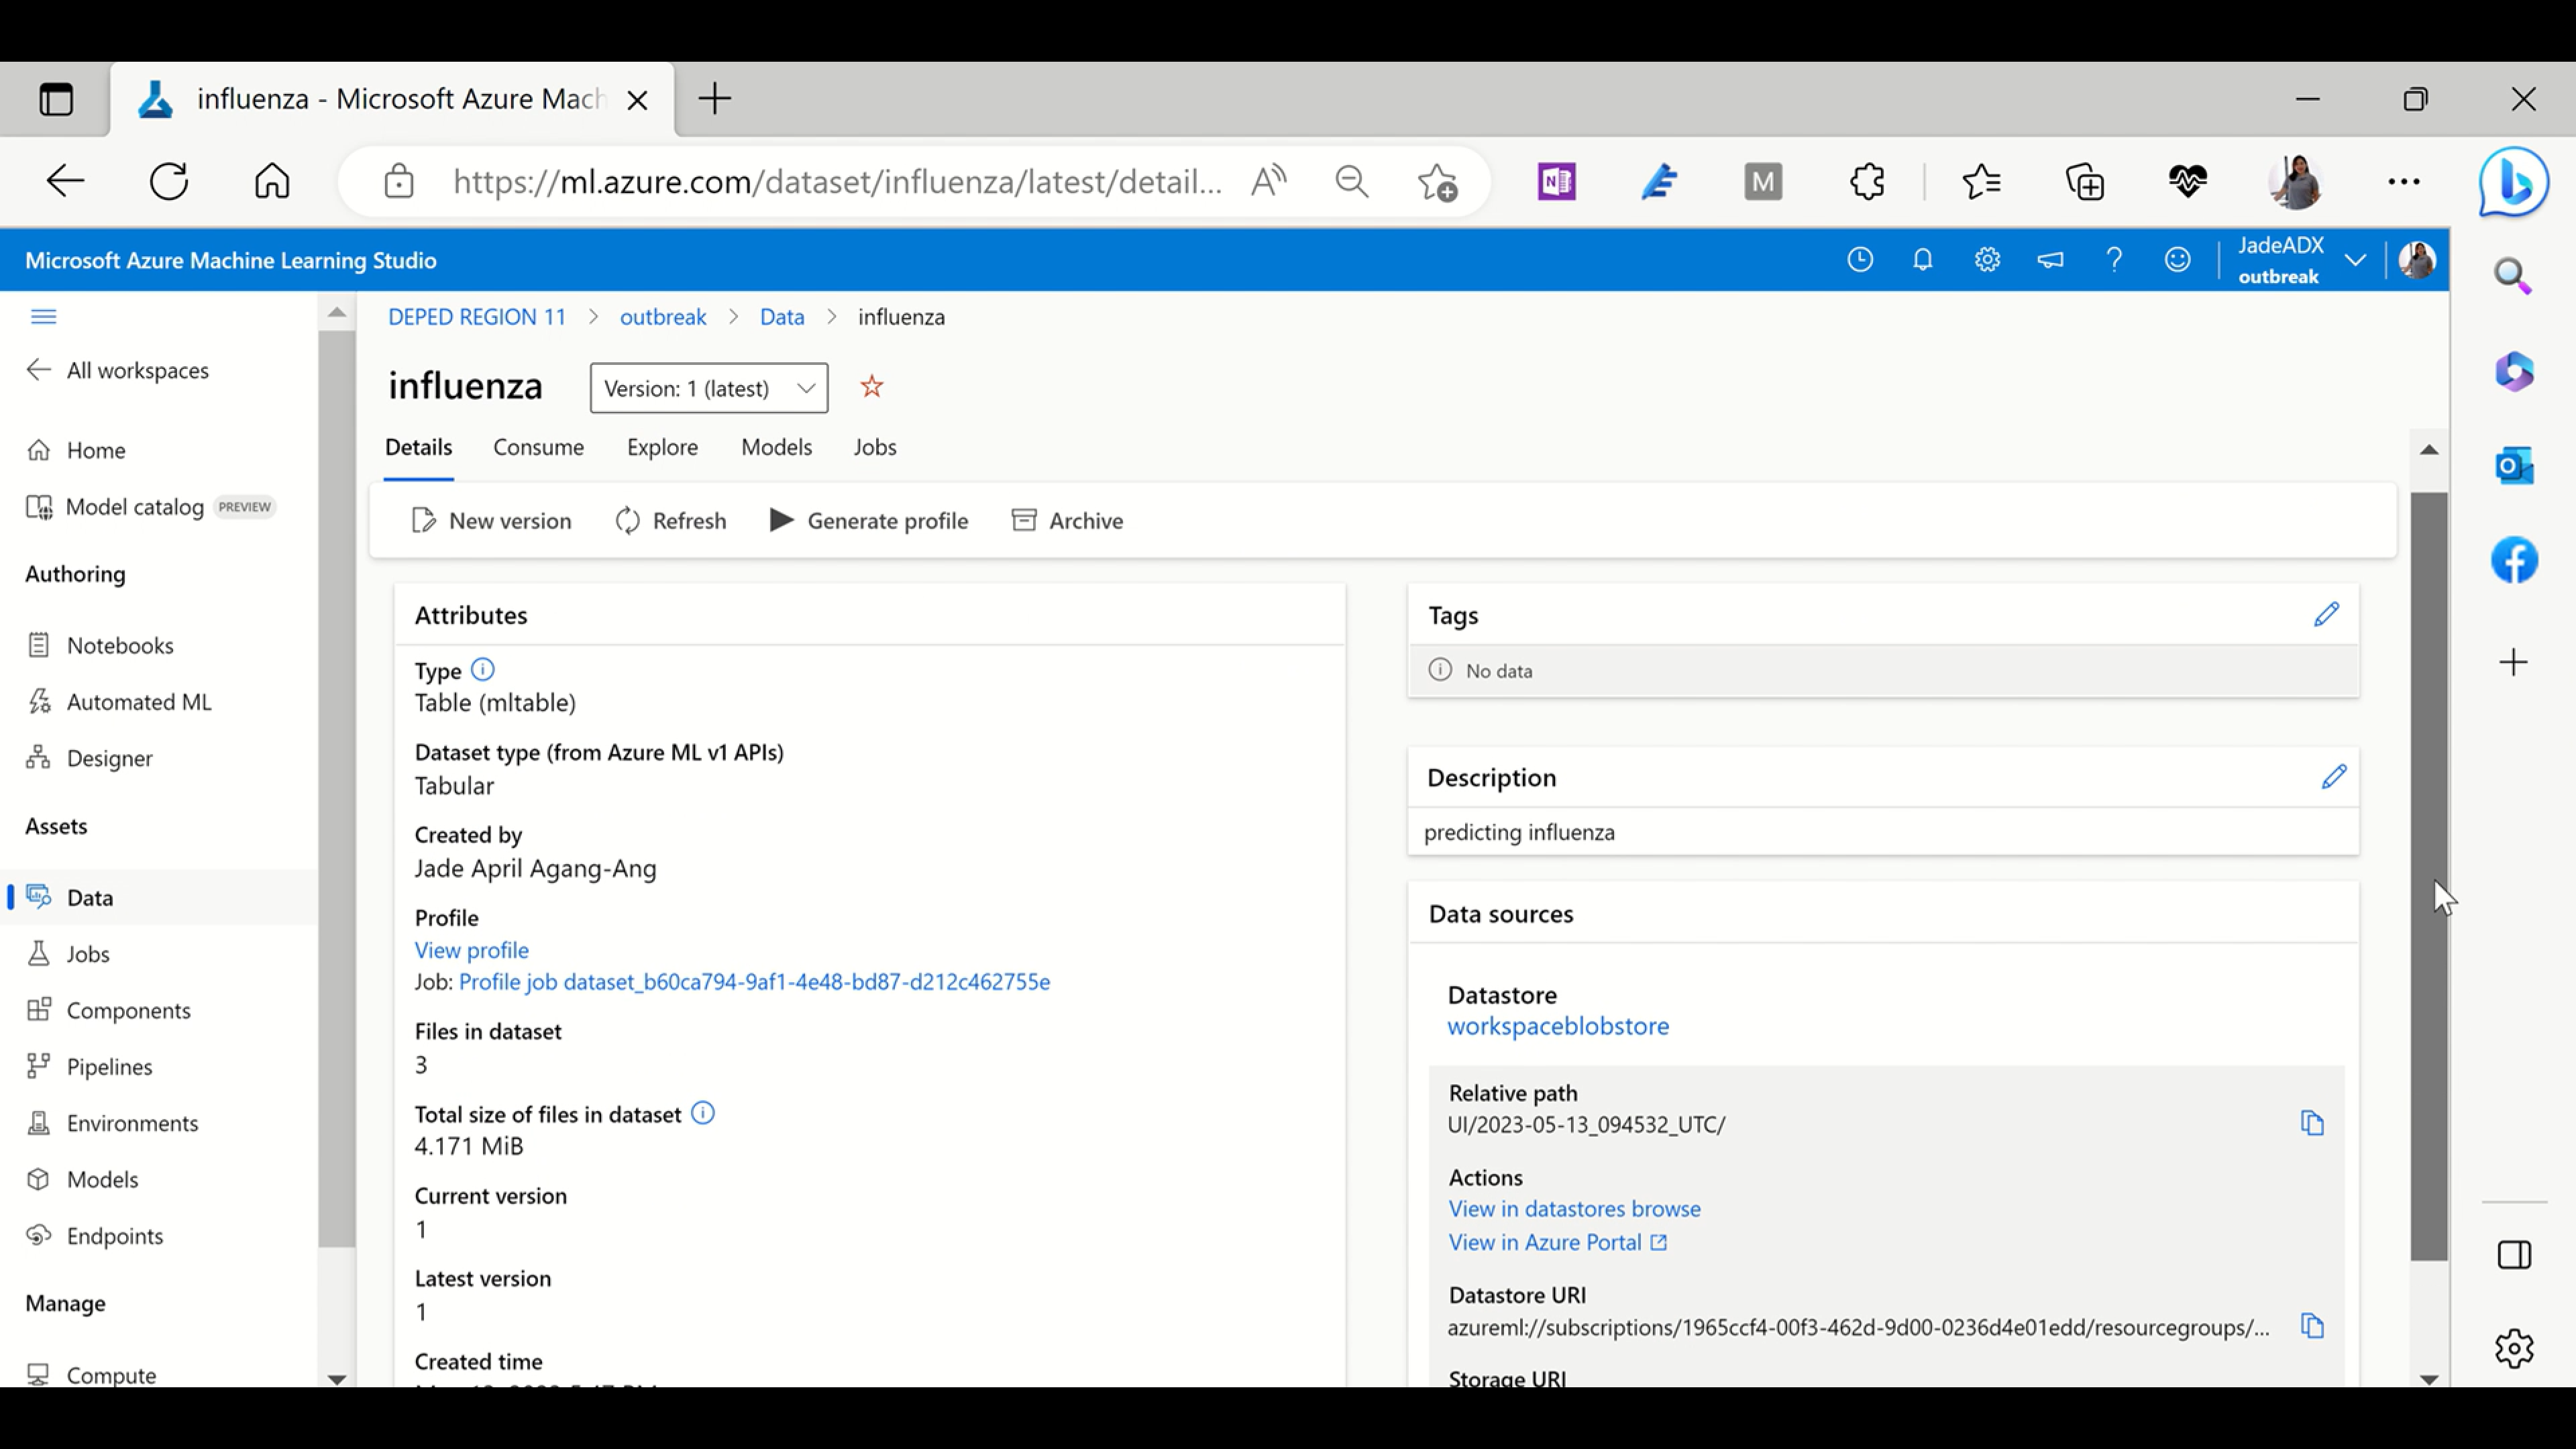Click the main page vertical scrollbar
2576x1449 pixels.
pos(2428,875)
